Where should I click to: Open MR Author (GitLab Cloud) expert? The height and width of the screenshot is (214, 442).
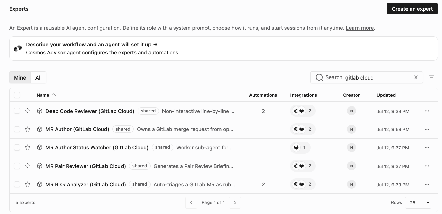point(77,129)
